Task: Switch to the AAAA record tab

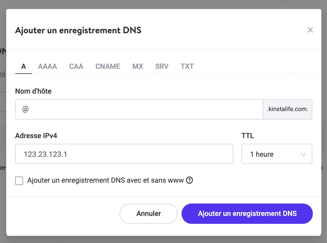Action: 47,66
